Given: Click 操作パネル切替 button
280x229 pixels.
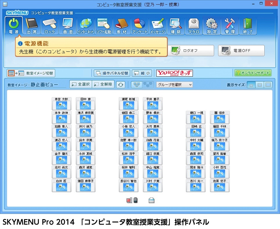Looking at the screenshot, I should 112,73.
